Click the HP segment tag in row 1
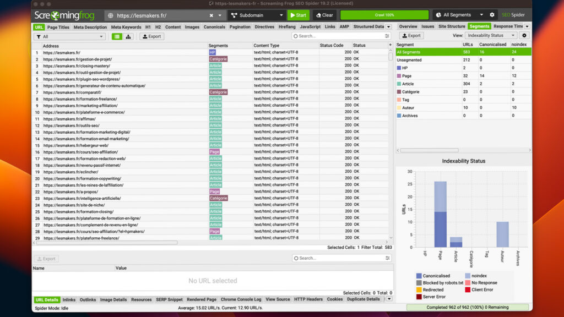Image resolution: width=564 pixels, height=317 pixels. pyautogui.click(x=212, y=52)
